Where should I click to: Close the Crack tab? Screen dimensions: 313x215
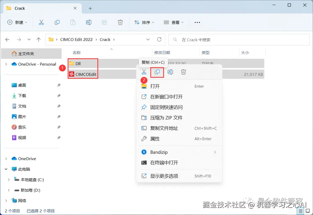coord(75,8)
